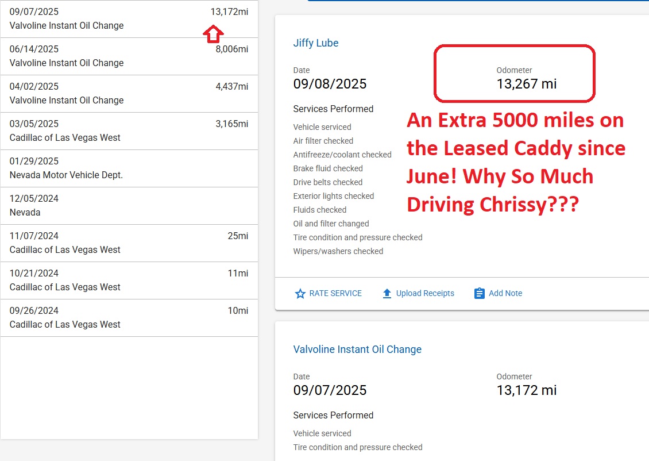This screenshot has width=649, height=461.
Task: Select the 12/05/2024 Nevada entry
Action: click(129, 206)
